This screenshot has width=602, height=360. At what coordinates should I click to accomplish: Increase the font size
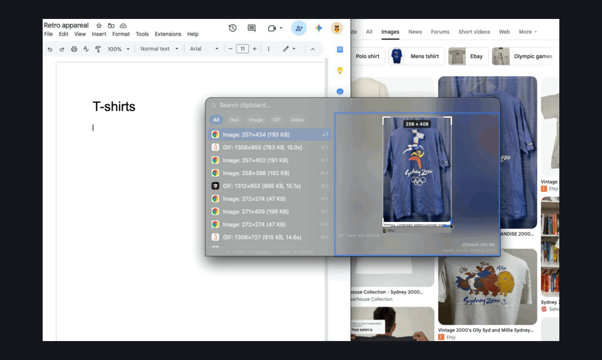[255, 49]
